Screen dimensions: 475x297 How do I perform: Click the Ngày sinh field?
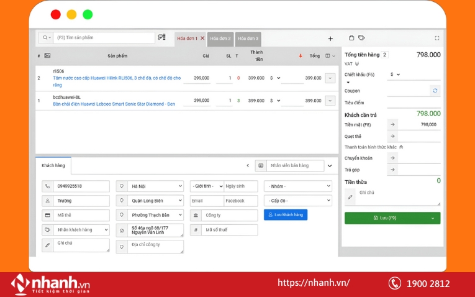click(x=241, y=186)
